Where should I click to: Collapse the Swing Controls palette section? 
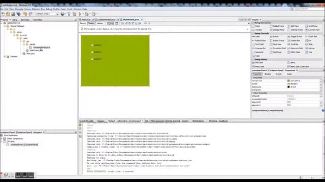coord(253,33)
